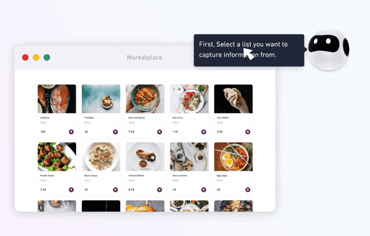Add Rice and Solata to the cart

160,132
